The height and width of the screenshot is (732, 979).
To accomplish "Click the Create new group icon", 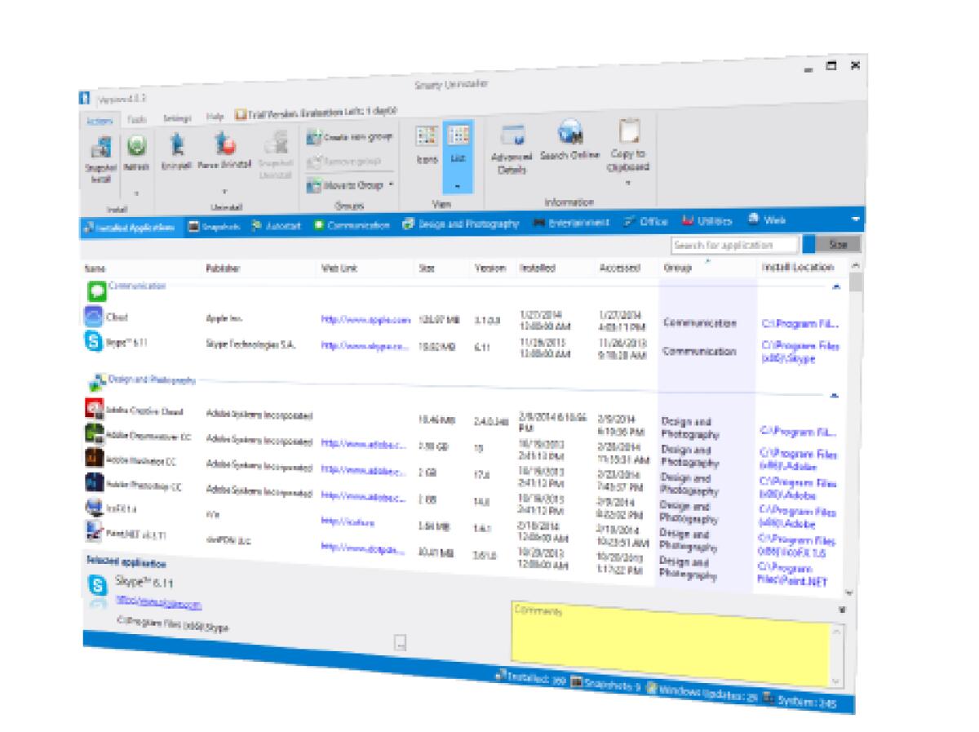I will [x=314, y=136].
